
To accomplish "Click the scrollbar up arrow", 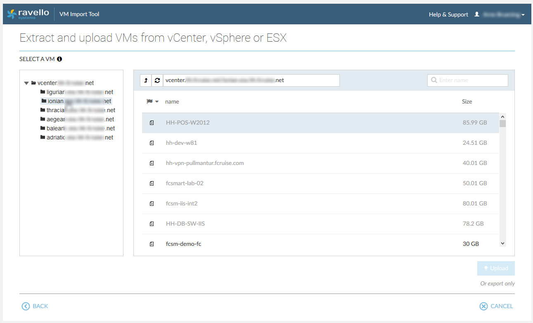I will click(x=503, y=116).
